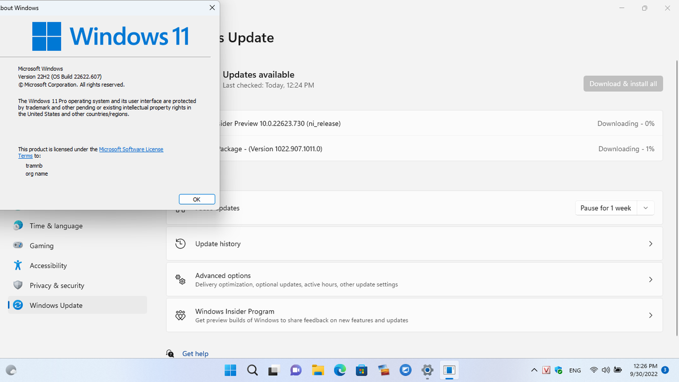Open Task View from taskbar

coord(274,370)
